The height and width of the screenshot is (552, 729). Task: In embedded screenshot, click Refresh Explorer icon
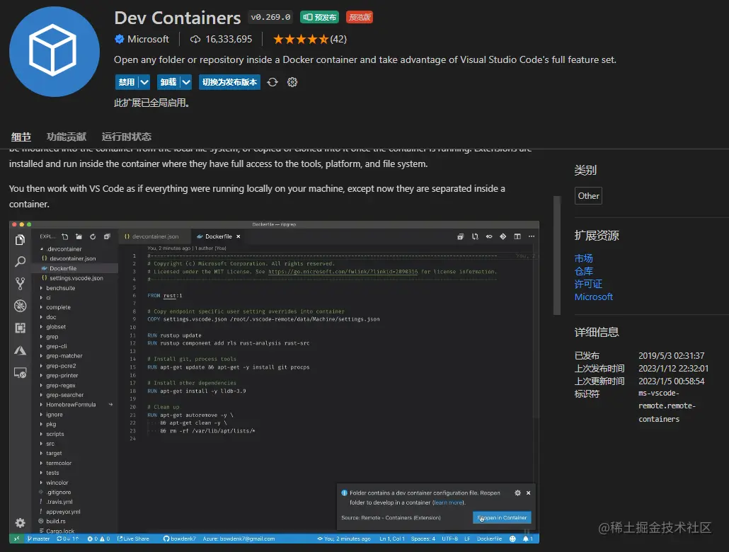(93, 236)
